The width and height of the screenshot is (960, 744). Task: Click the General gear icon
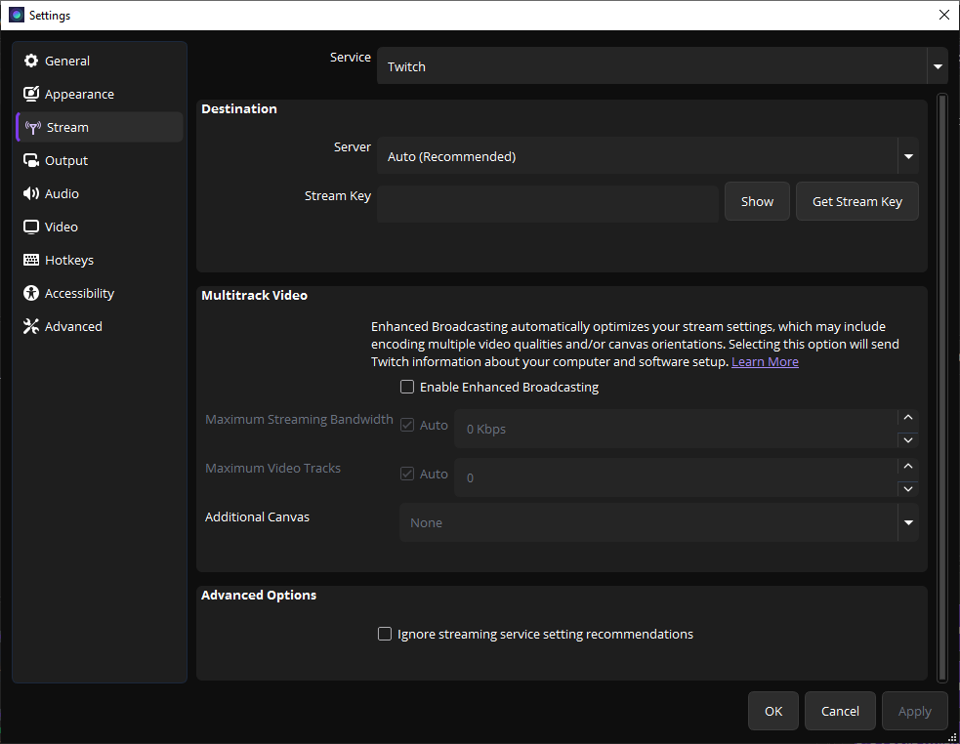coord(31,61)
